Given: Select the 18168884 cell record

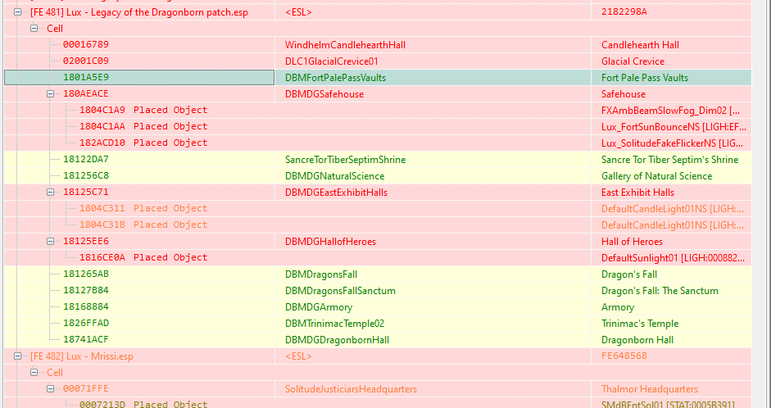Looking at the screenshot, I should tap(85, 306).
